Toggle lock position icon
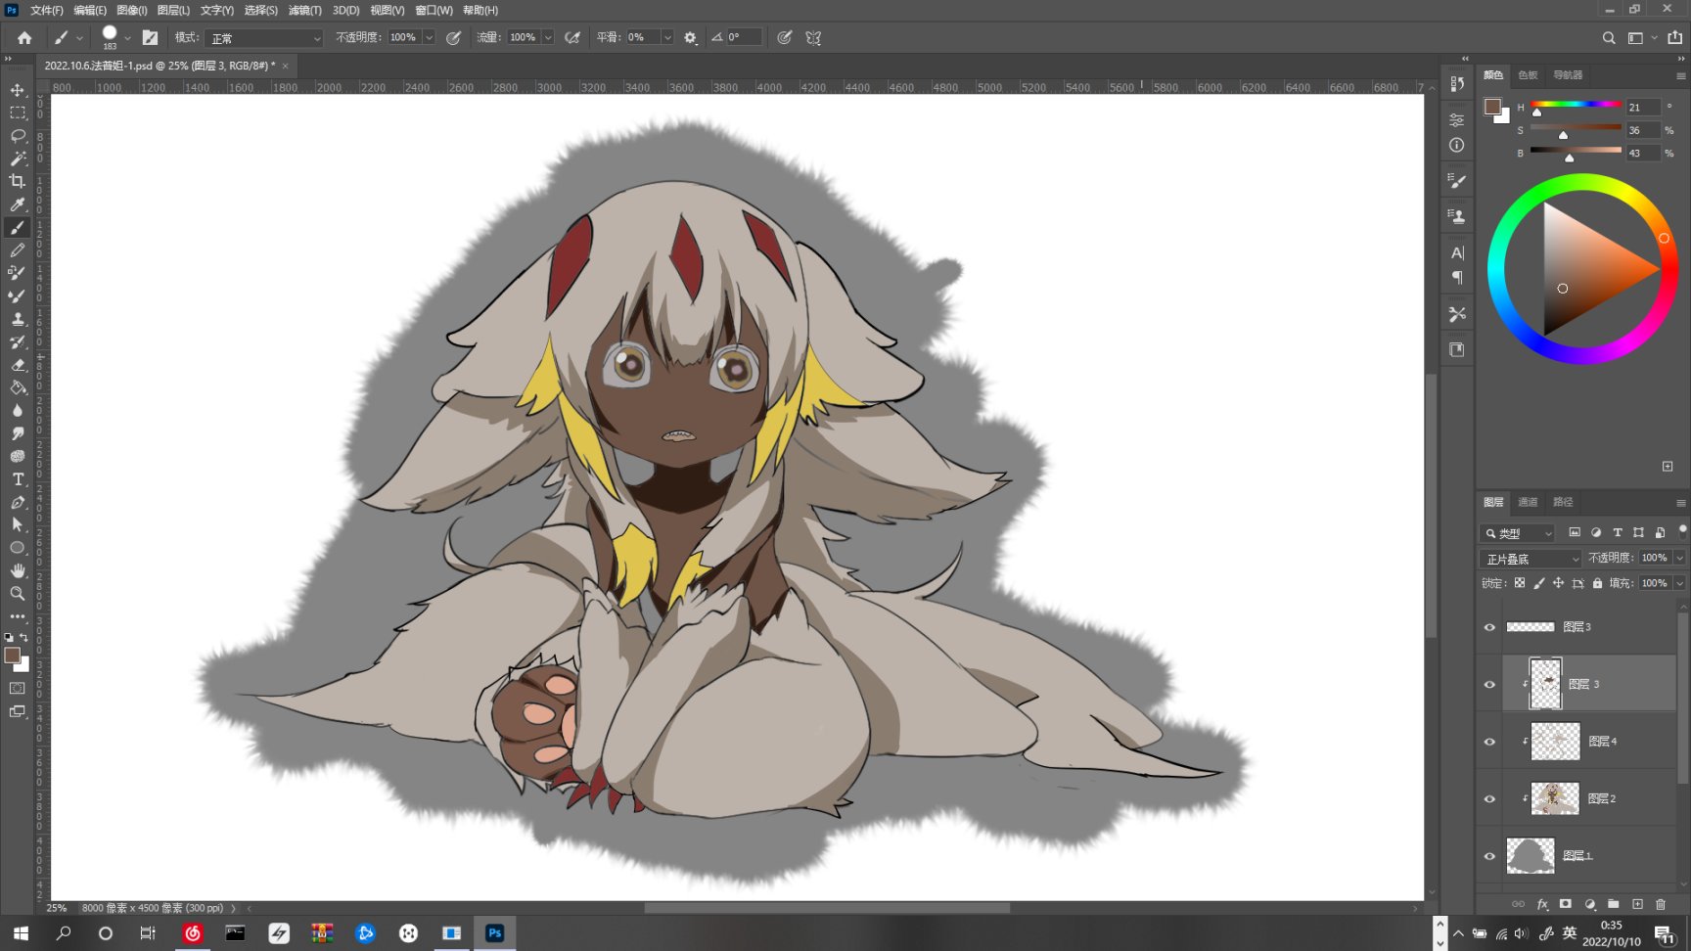 point(1558,583)
